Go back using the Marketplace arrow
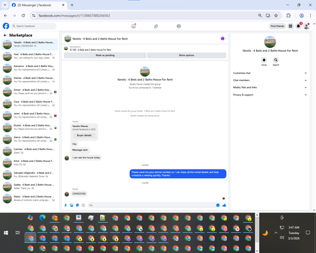The height and width of the screenshot is (253, 316). [x=5, y=35]
